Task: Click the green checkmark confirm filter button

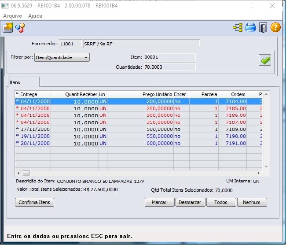Action: 264,60
